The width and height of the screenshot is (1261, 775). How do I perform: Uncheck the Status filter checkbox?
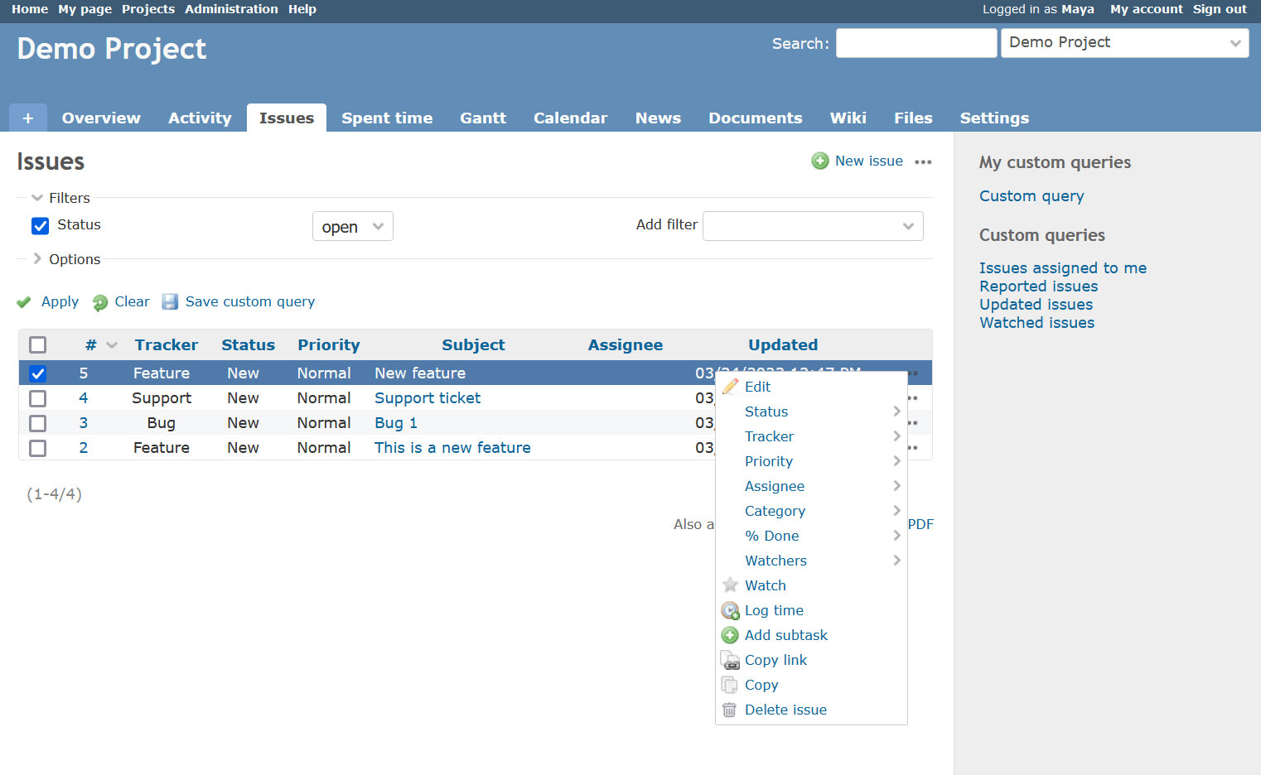pyautogui.click(x=40, y=225)
